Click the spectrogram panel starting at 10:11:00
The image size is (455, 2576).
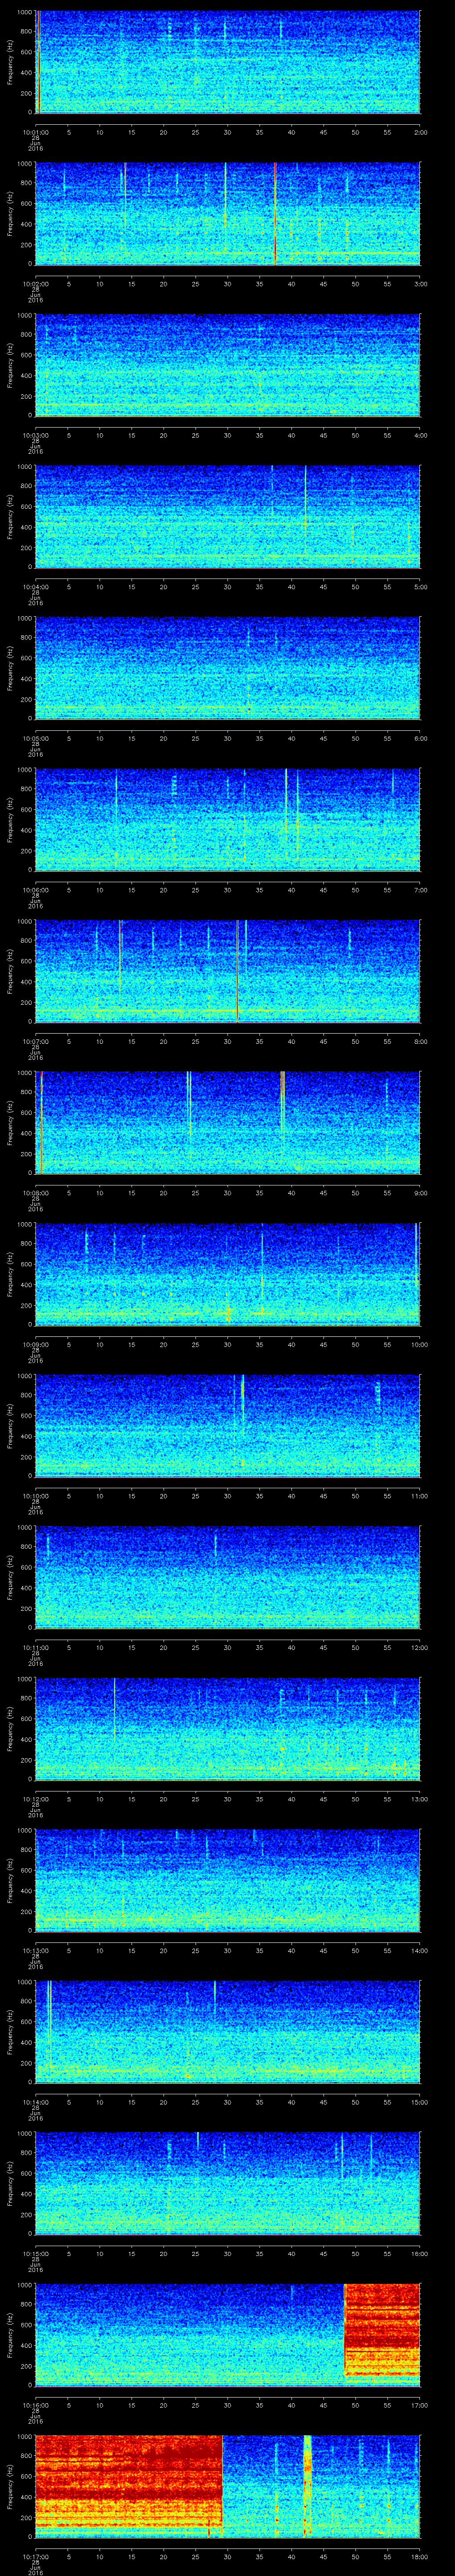228,1577
